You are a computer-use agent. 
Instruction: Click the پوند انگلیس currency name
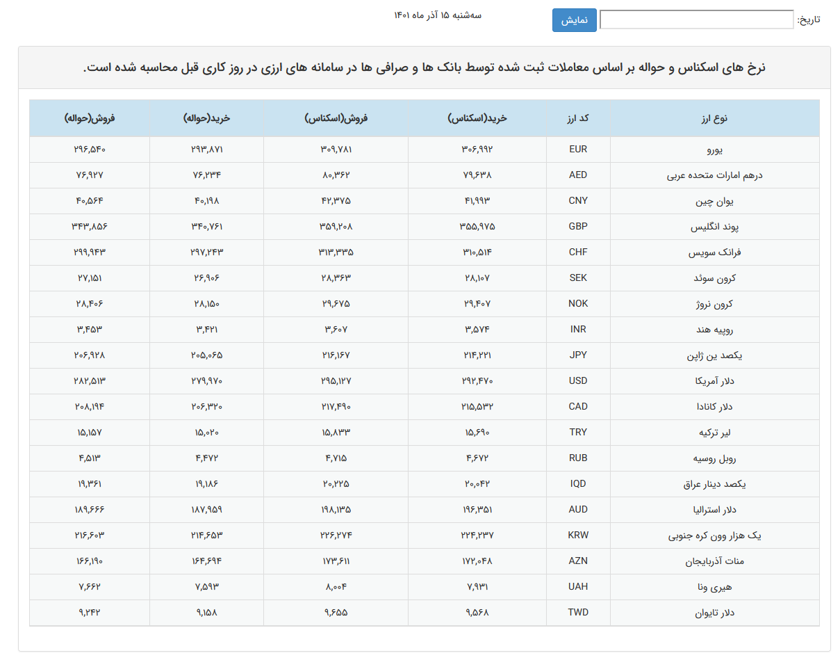coord(714,227)
